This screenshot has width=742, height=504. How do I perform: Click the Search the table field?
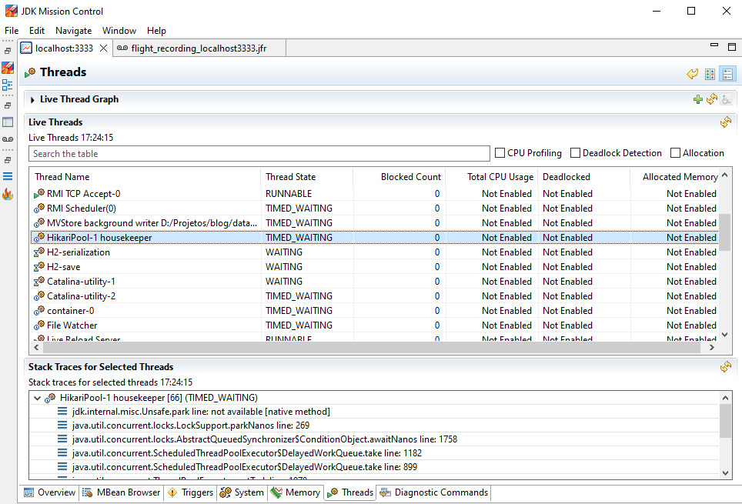[x=259, y=154]
